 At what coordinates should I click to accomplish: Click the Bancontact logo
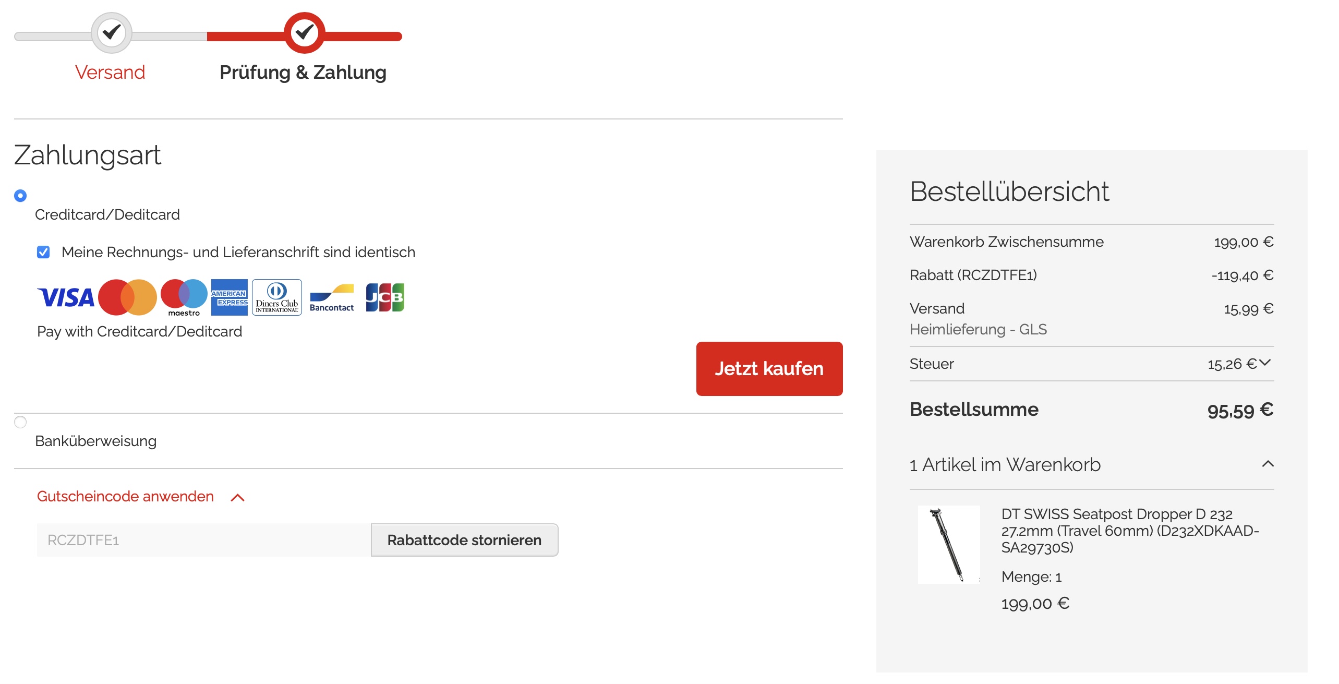(332, 298)
